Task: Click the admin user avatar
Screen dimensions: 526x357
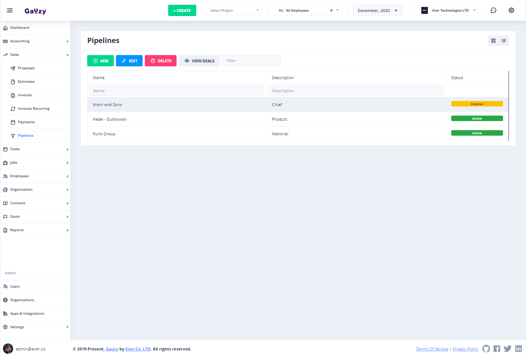Action: click(8, 349)
